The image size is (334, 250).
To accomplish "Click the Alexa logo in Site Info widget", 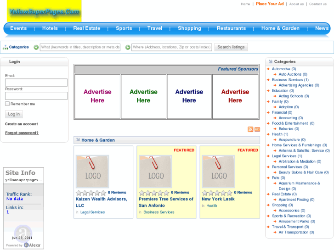I will (32, 245).
